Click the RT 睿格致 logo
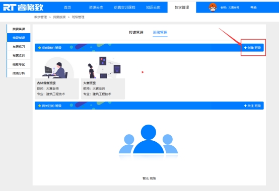279x191 pixels. point(23,8)
